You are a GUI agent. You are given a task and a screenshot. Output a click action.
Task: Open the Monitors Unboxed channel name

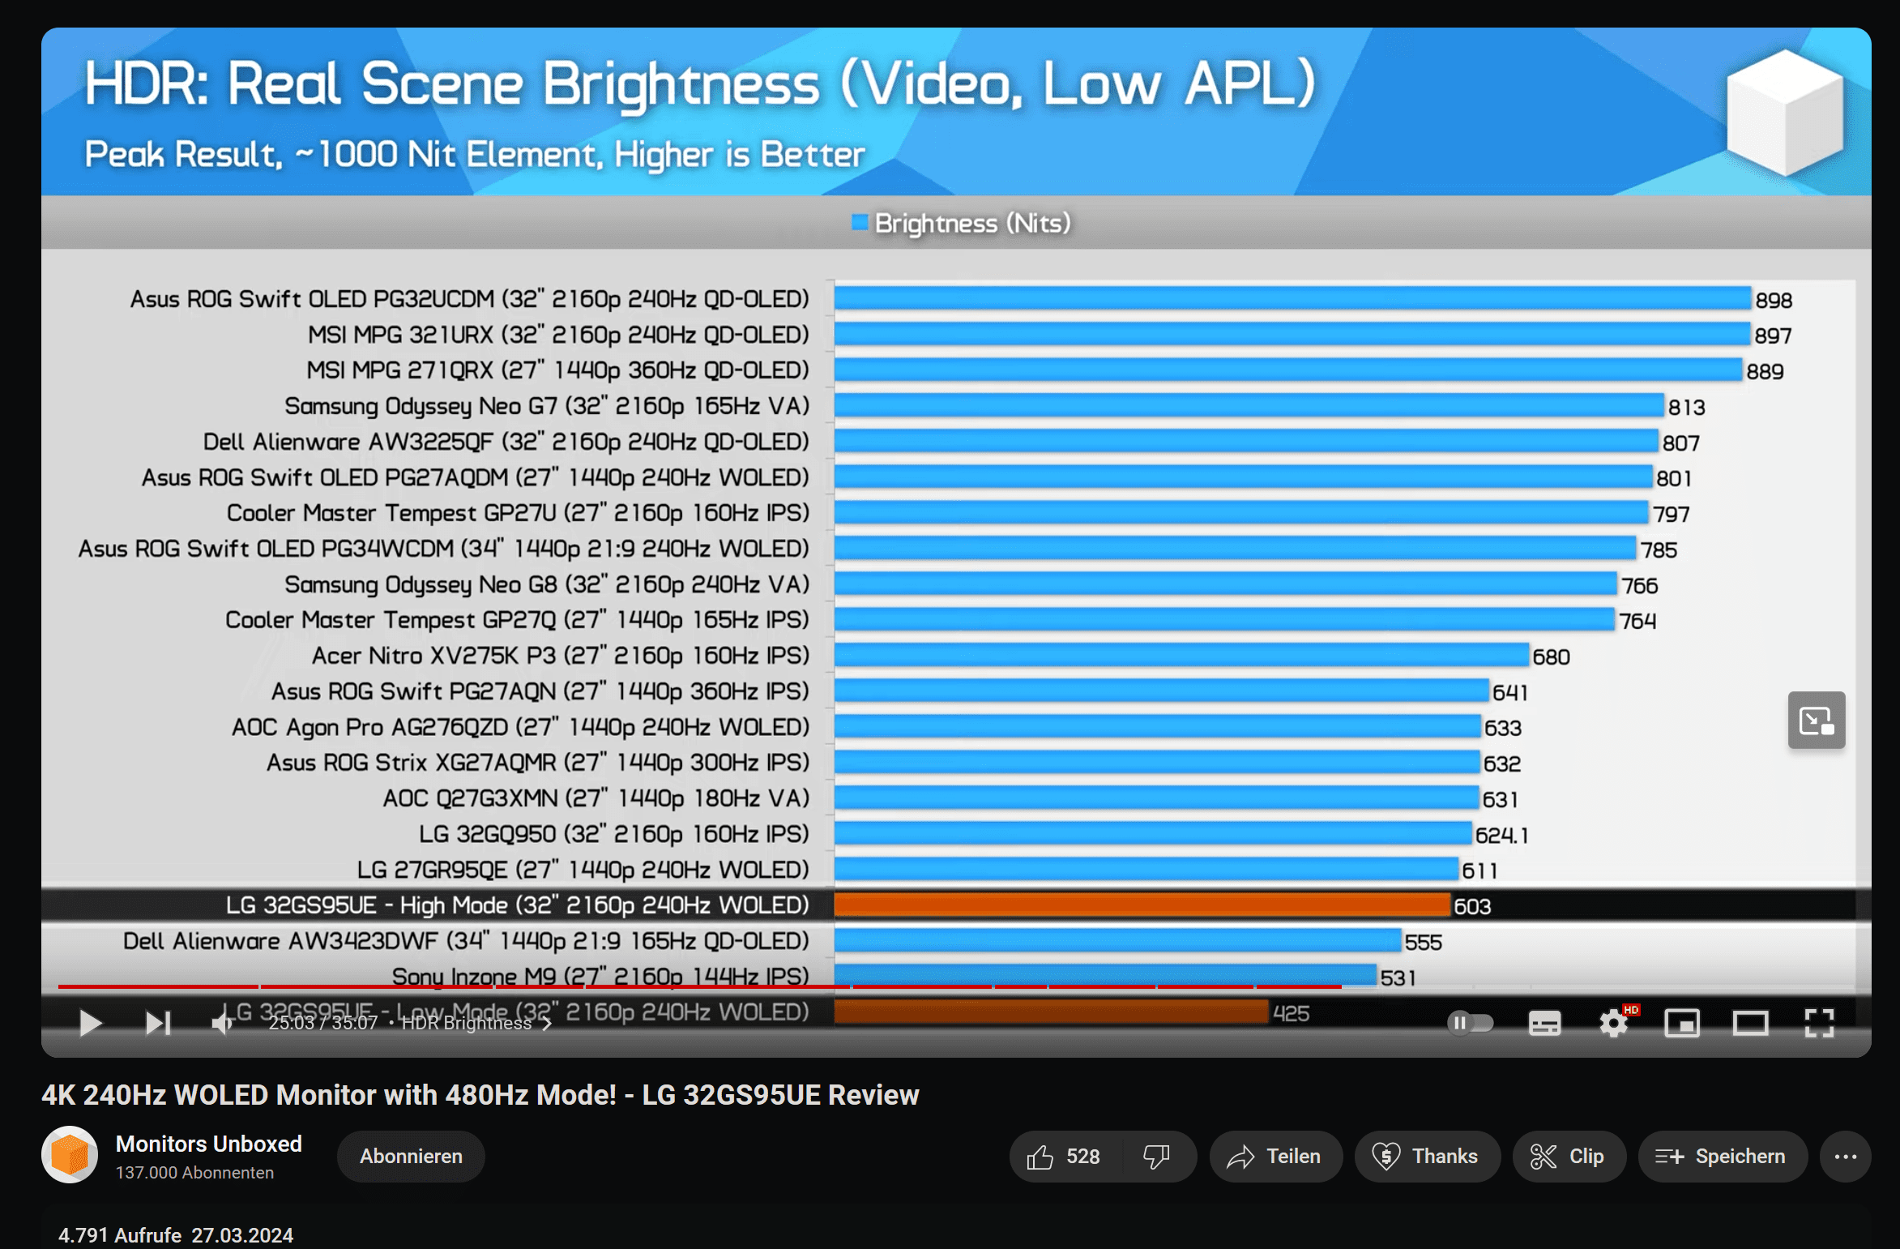[x=208, y=1144]
